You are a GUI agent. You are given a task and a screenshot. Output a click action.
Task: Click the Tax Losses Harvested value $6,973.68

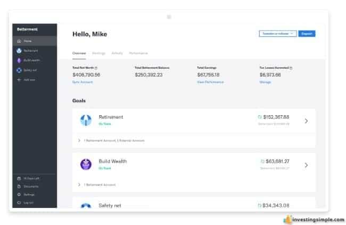point(270,75)
